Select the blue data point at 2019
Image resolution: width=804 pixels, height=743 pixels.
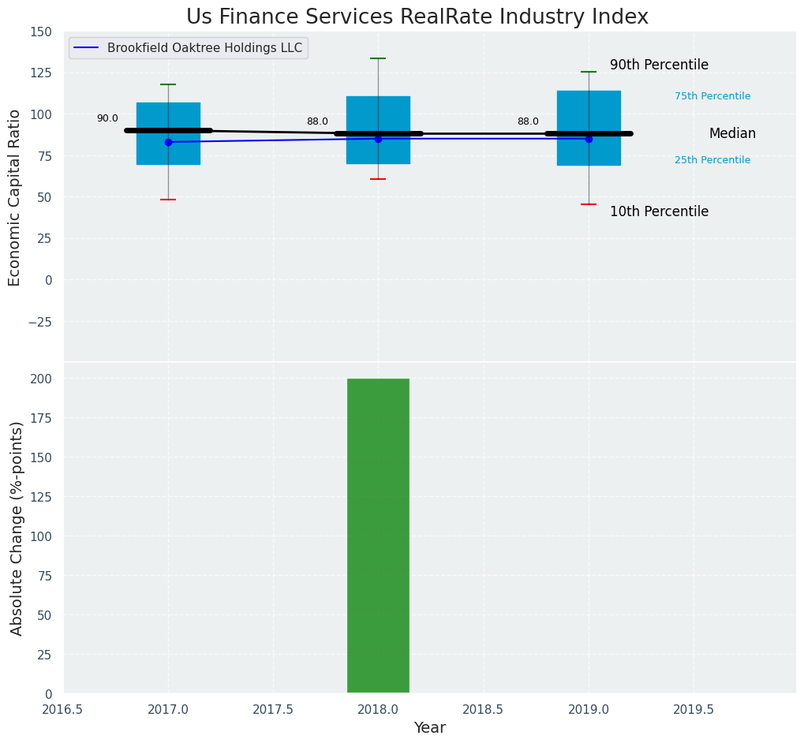589,139
